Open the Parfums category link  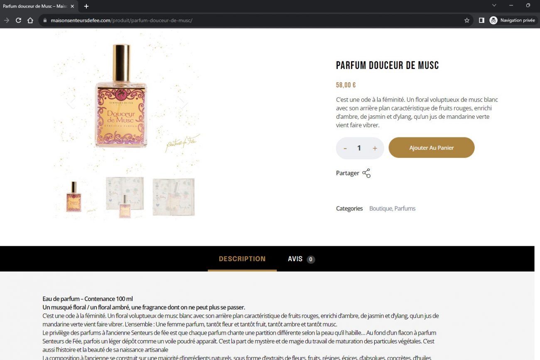(405, 208)
